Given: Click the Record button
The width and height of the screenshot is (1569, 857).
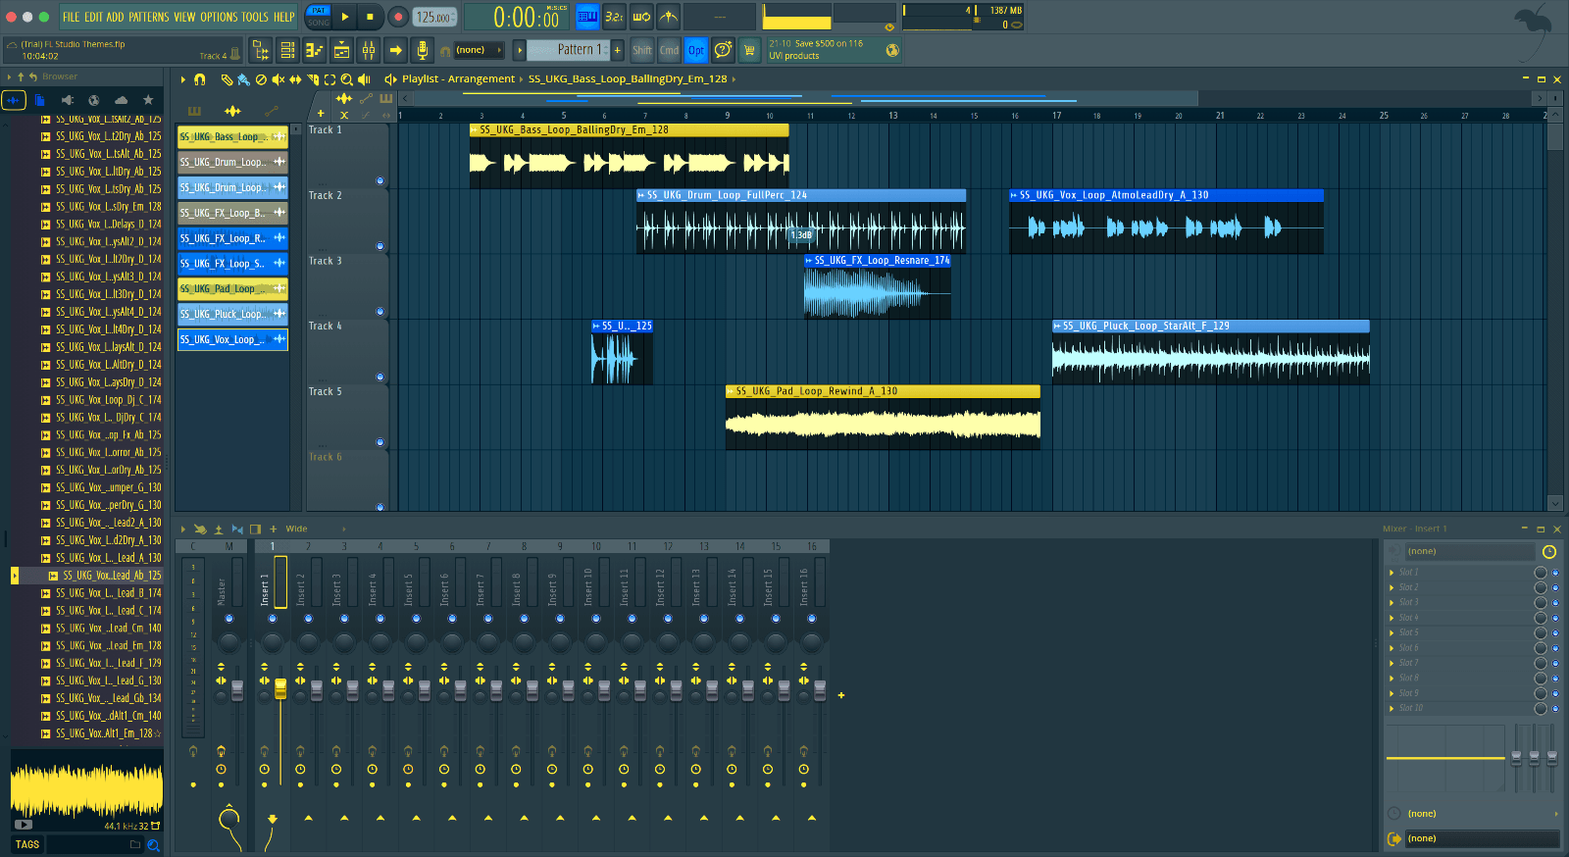Looking at the screenshot, I should 398,17.
